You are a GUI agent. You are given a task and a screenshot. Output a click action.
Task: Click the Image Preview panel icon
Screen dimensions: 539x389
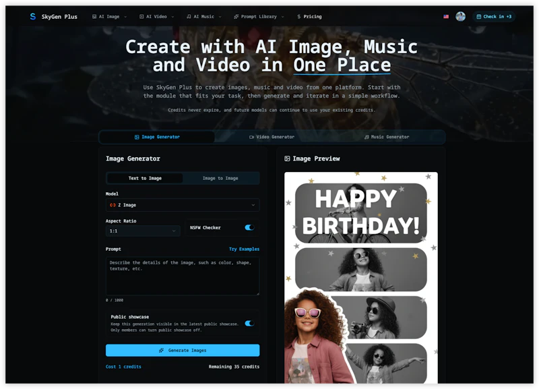tap(286, 158)
